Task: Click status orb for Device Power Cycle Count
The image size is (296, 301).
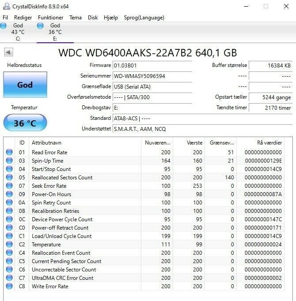Action: 9,219
